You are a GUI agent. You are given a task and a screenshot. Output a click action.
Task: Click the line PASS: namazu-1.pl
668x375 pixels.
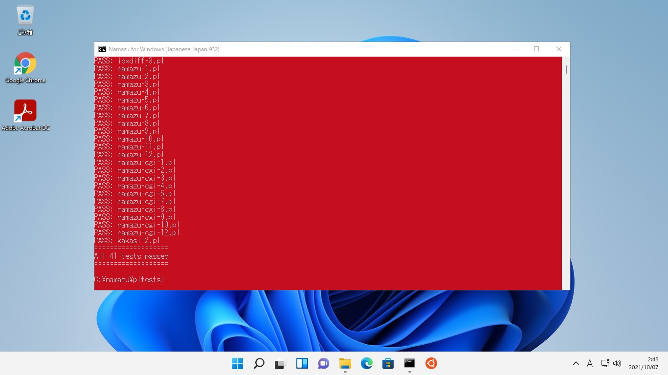click(x=127, y=69)
